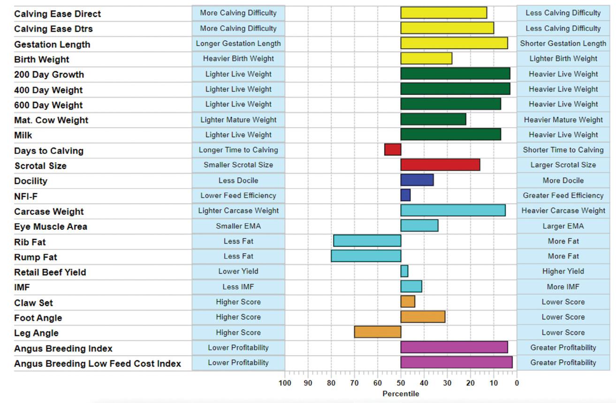Screen dimensions: 616x403
Task: Select the purple Angus Breeding Index bar
Action: click(454, 347)
